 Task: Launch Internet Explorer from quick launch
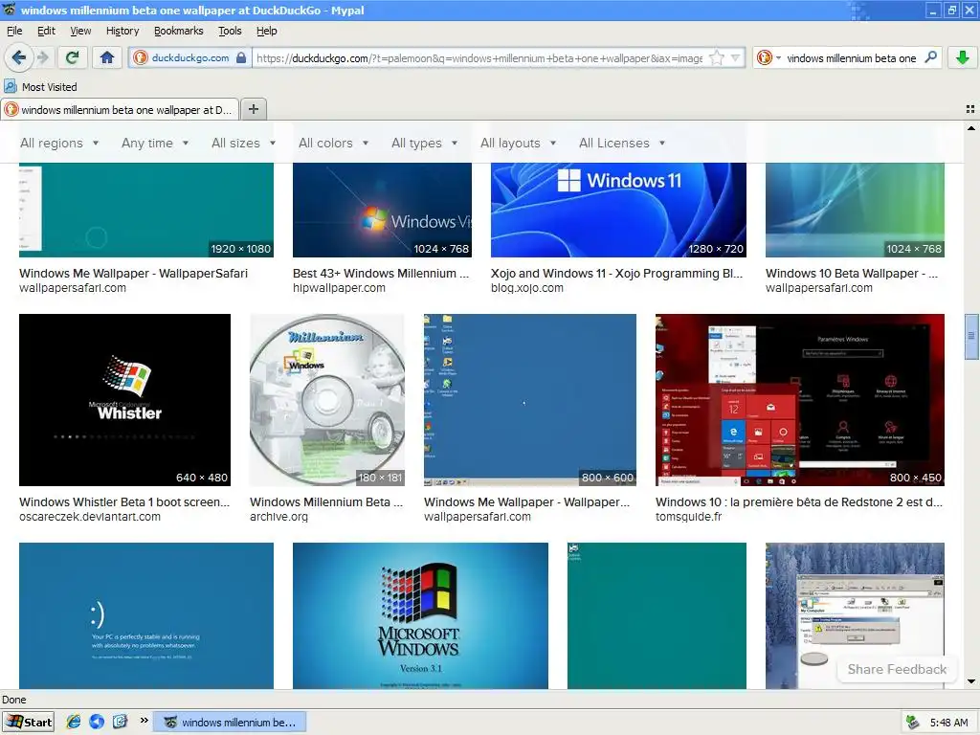[74, 722]
